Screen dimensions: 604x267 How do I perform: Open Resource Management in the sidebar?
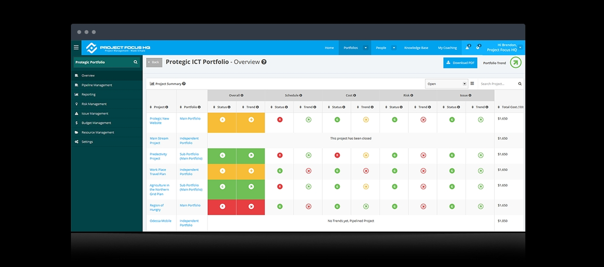107,132
